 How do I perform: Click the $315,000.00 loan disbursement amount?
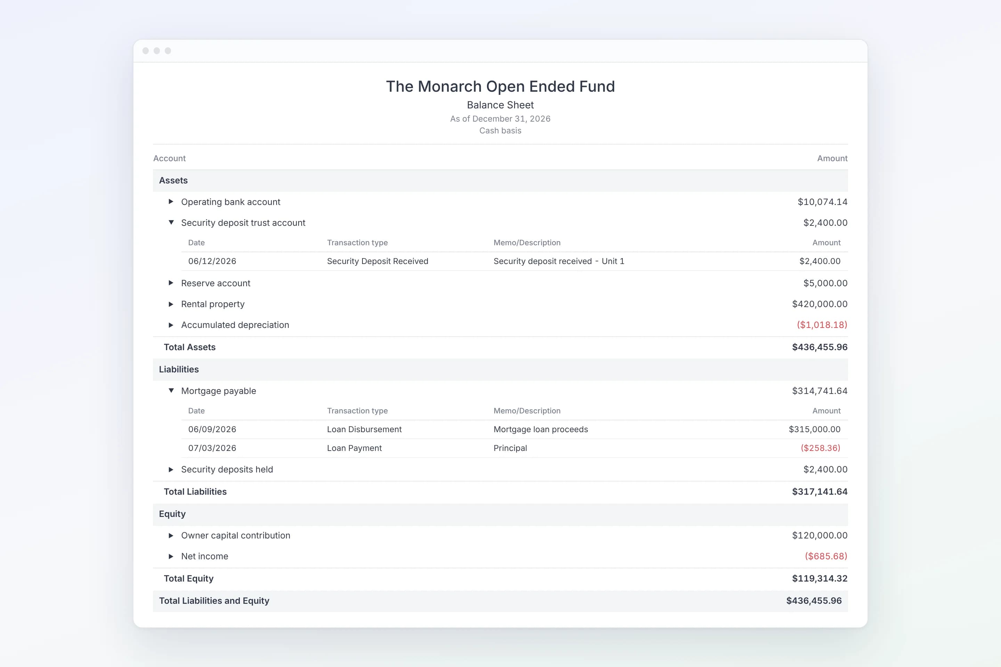tap(815, 429)
